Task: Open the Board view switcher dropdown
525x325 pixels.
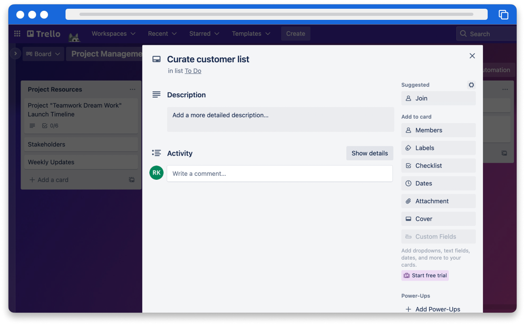Action: click(43, 54)
